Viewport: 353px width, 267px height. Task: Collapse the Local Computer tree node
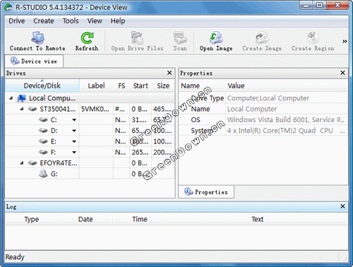[x=11, y=98]
